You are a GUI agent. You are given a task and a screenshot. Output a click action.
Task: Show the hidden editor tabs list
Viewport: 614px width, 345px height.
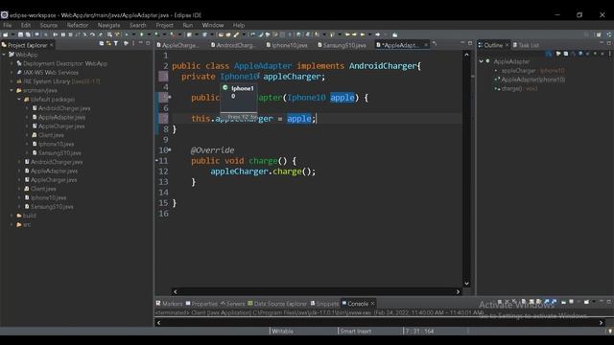[x=435, y=44]
